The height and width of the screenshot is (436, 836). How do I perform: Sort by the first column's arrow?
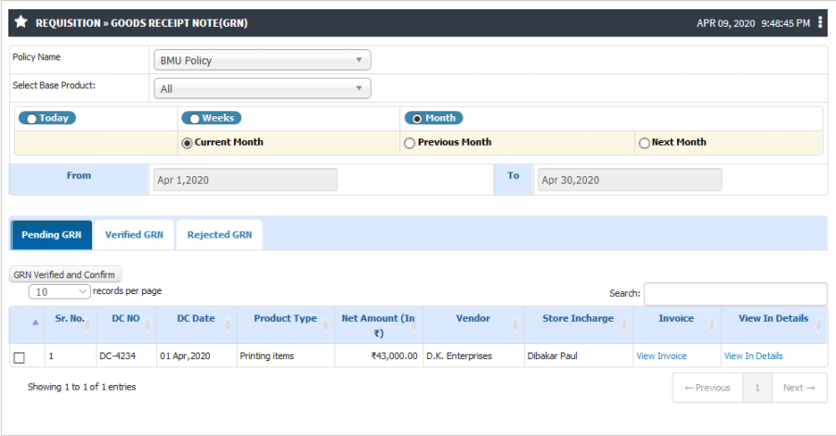35,322
